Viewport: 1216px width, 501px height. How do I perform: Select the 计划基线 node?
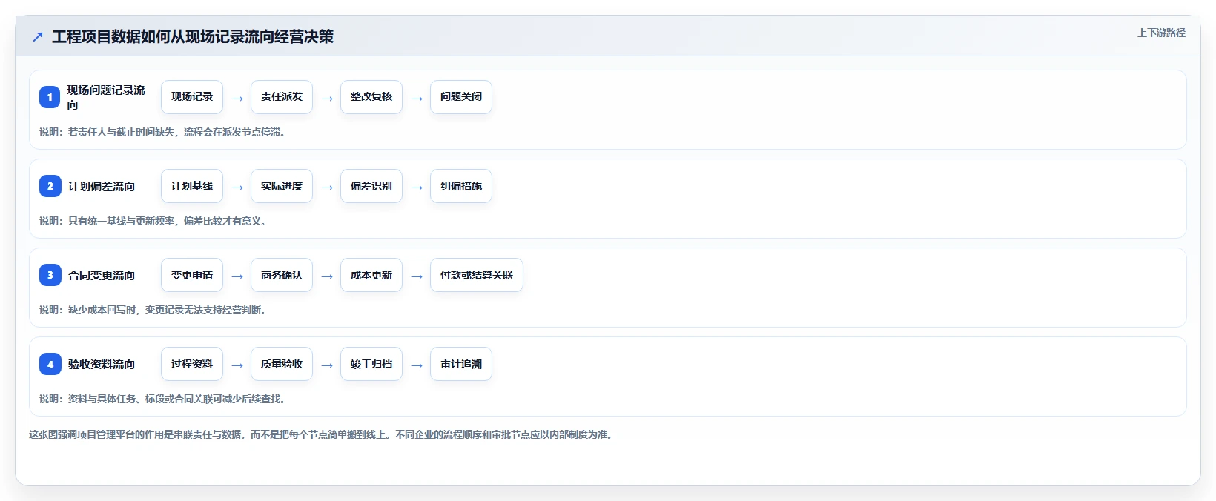tap(192, 186)
